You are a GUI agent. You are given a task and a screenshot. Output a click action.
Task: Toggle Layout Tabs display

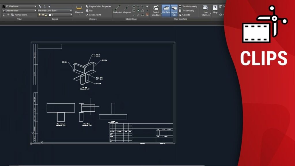pyautogui.click(x=174, y=10)
